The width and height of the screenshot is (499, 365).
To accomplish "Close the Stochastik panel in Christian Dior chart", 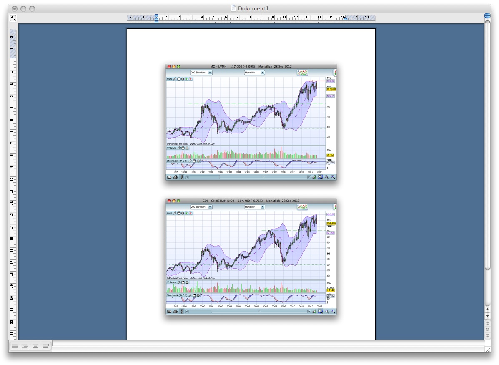I will (198, 296).
